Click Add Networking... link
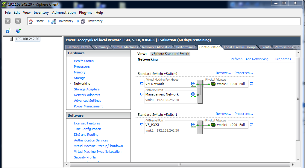305x168 pixels. 259,59
